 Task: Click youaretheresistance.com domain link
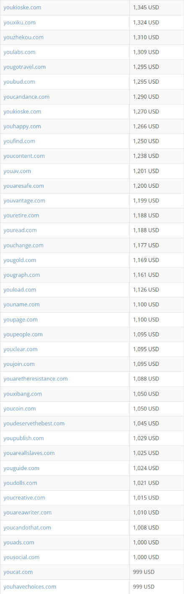tap(36, 378)
